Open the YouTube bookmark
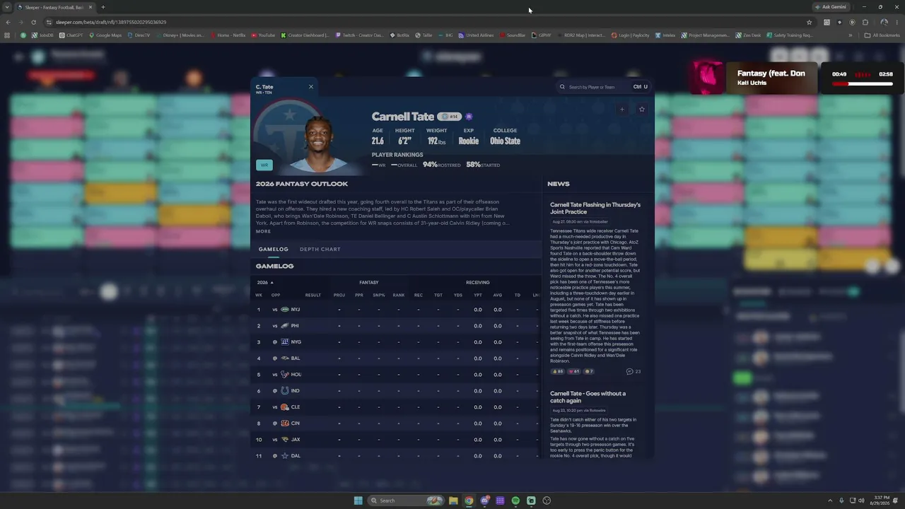 [x=263, y=35]
